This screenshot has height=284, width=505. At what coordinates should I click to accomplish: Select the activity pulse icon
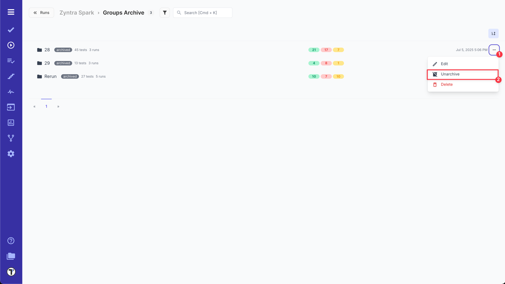(11, 92)
